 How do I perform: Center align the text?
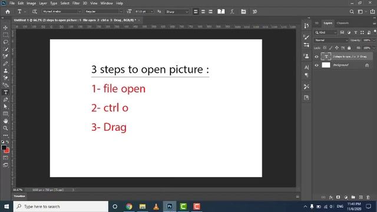tap(203, 12)
